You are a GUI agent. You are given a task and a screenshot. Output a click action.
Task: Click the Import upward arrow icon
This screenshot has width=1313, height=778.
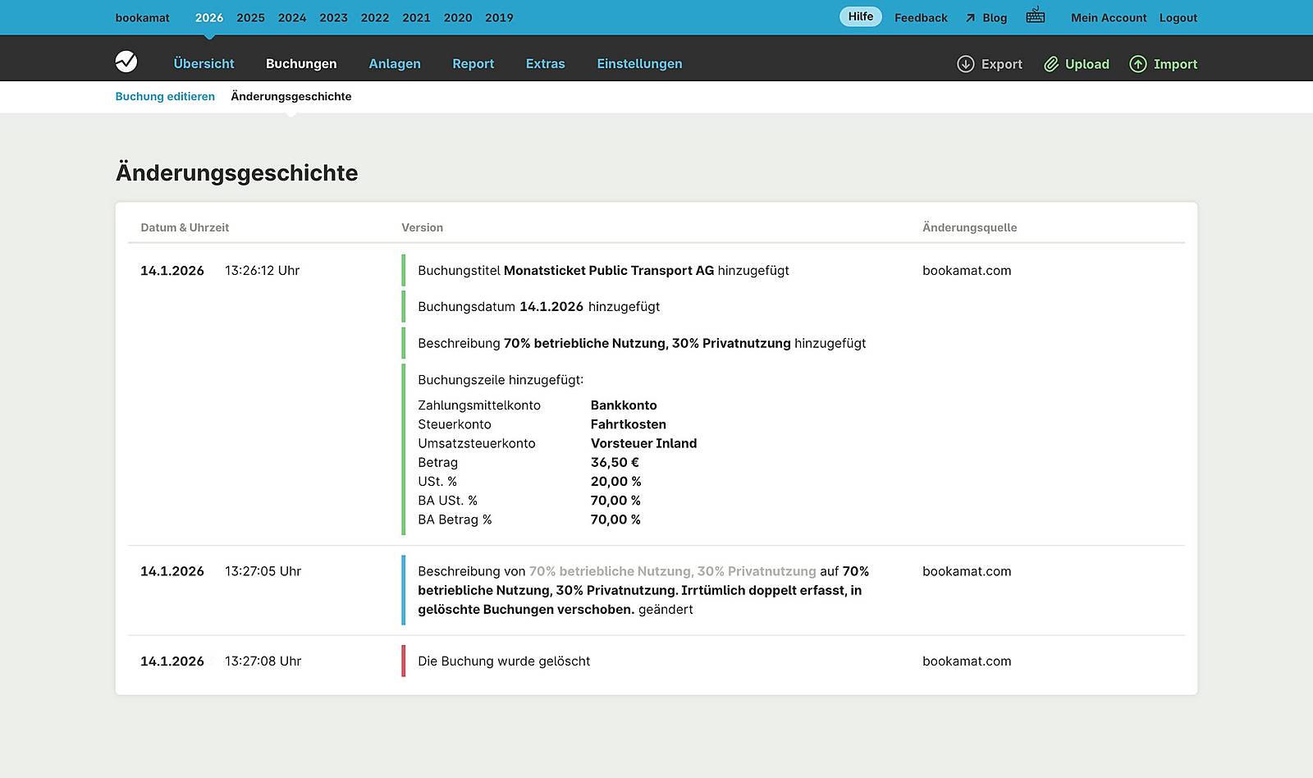(x=1138, y=64)
